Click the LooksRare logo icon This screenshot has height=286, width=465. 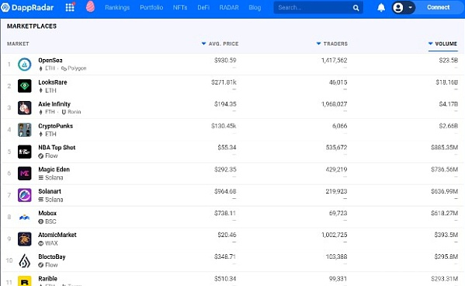(x=25, y=85)
